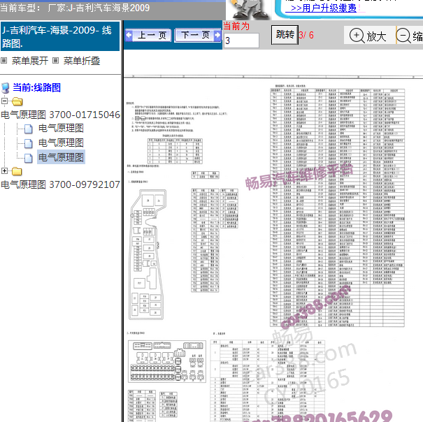Viewport: 423px width, 422px height.
Task: Click the page number input field
Action: [x=241, y=41]
